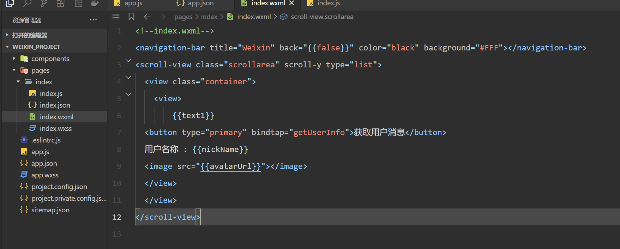Click the #FFF background value
620x249 pixels.
(489, 48)
